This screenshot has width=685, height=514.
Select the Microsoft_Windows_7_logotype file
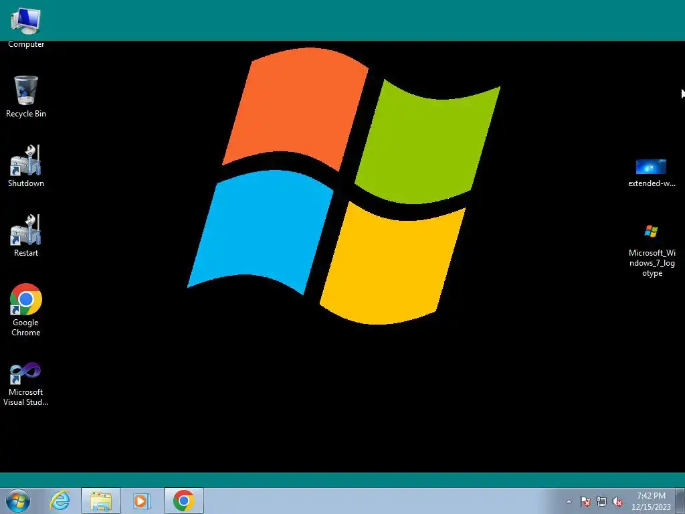pos(652,251)
